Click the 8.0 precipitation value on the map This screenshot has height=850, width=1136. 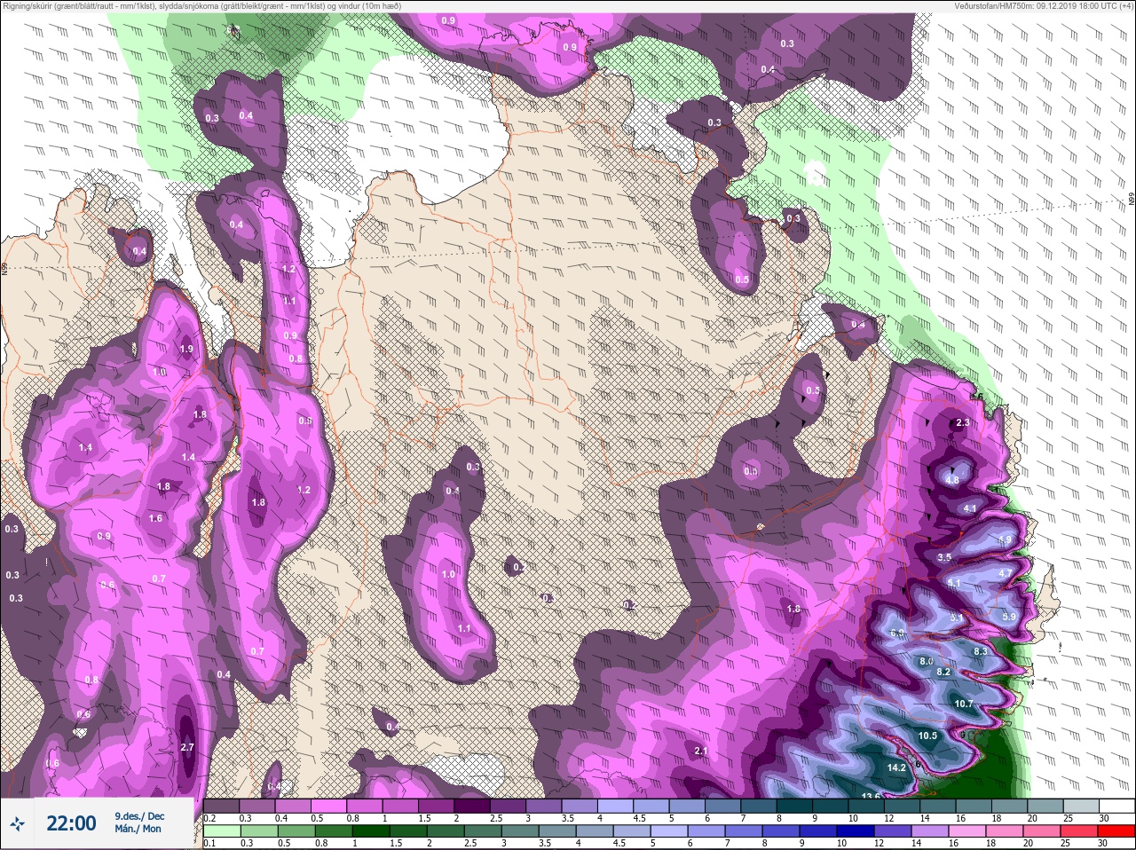(x=926, y=661)
